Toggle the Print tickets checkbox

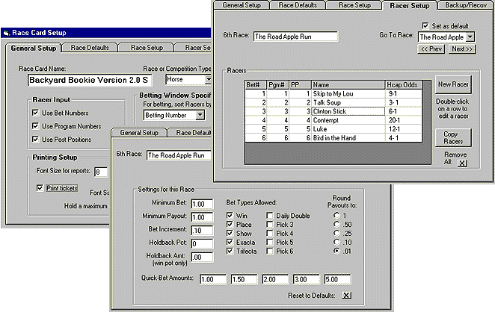point(40,188)
